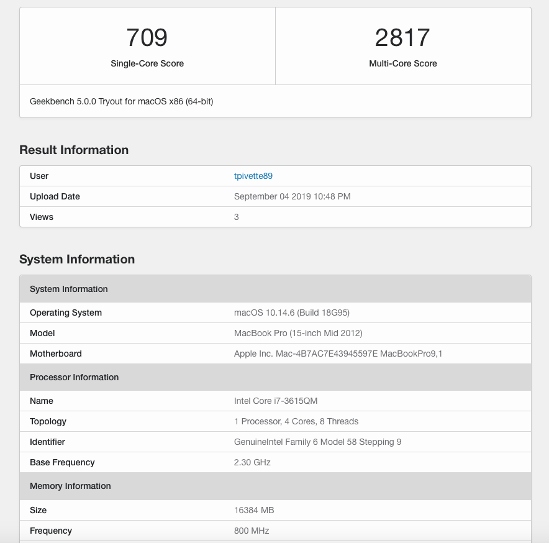Viewport: 549px width, 543px height.
Task: Select the macOS 10.14.6 (Build 18G95) value
Action: point(292,313)
